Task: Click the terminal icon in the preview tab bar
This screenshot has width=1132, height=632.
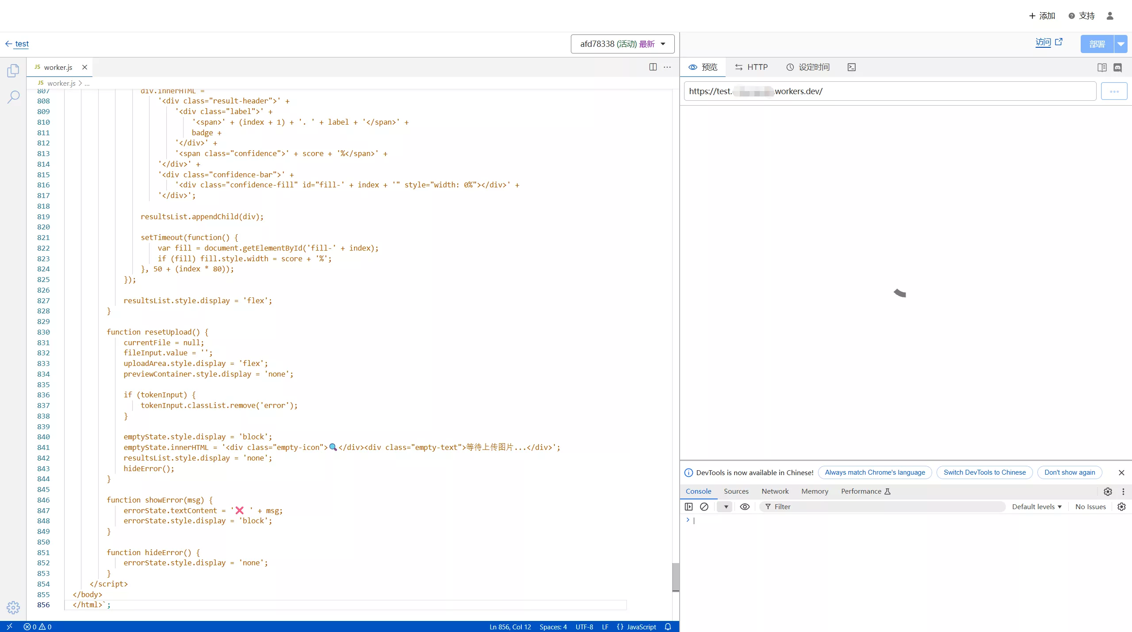Action: 851,67
